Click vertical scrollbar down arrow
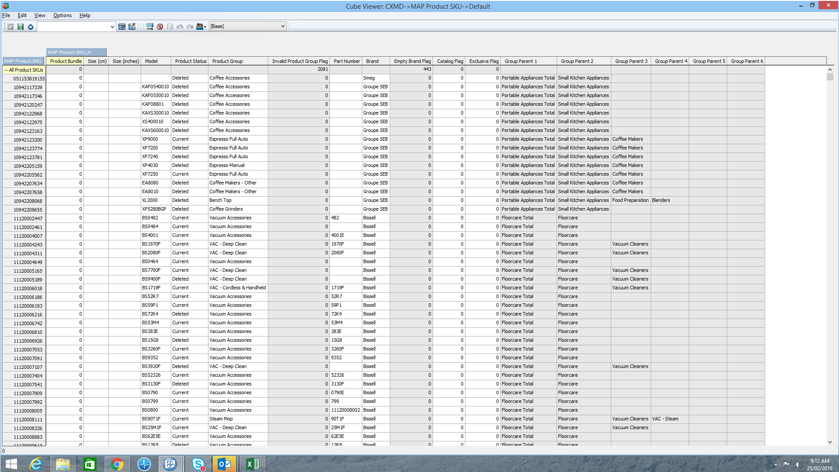This screenshot has height=472, width=839. pyautogui.click(x=830, y=442)
